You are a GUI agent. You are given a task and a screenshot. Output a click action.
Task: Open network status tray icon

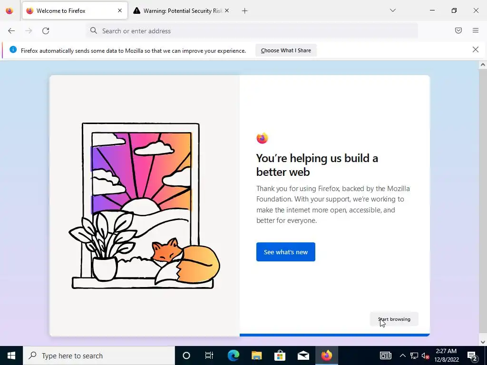click(414, 355)
